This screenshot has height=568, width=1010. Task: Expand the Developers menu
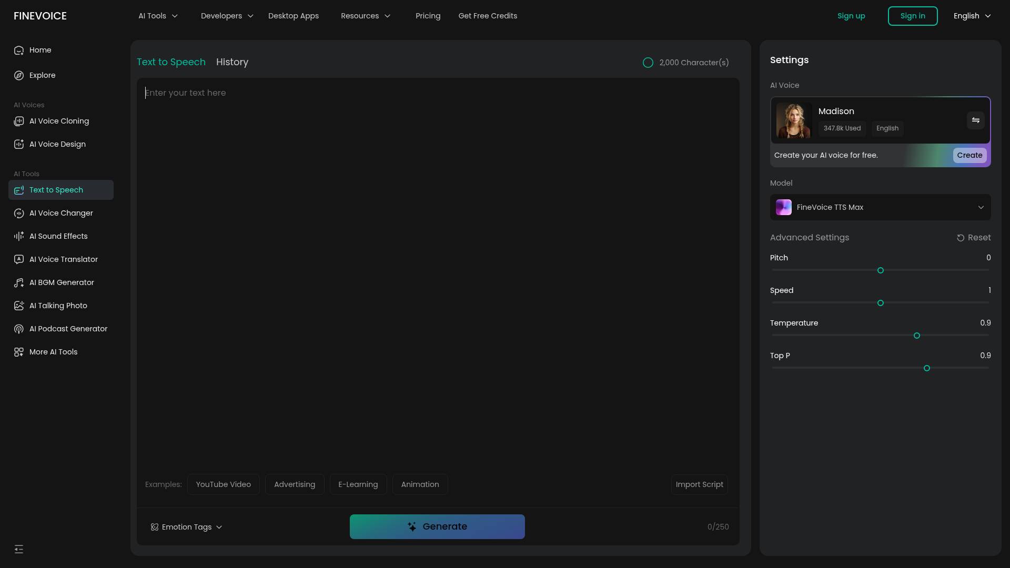tap(227, 16)
